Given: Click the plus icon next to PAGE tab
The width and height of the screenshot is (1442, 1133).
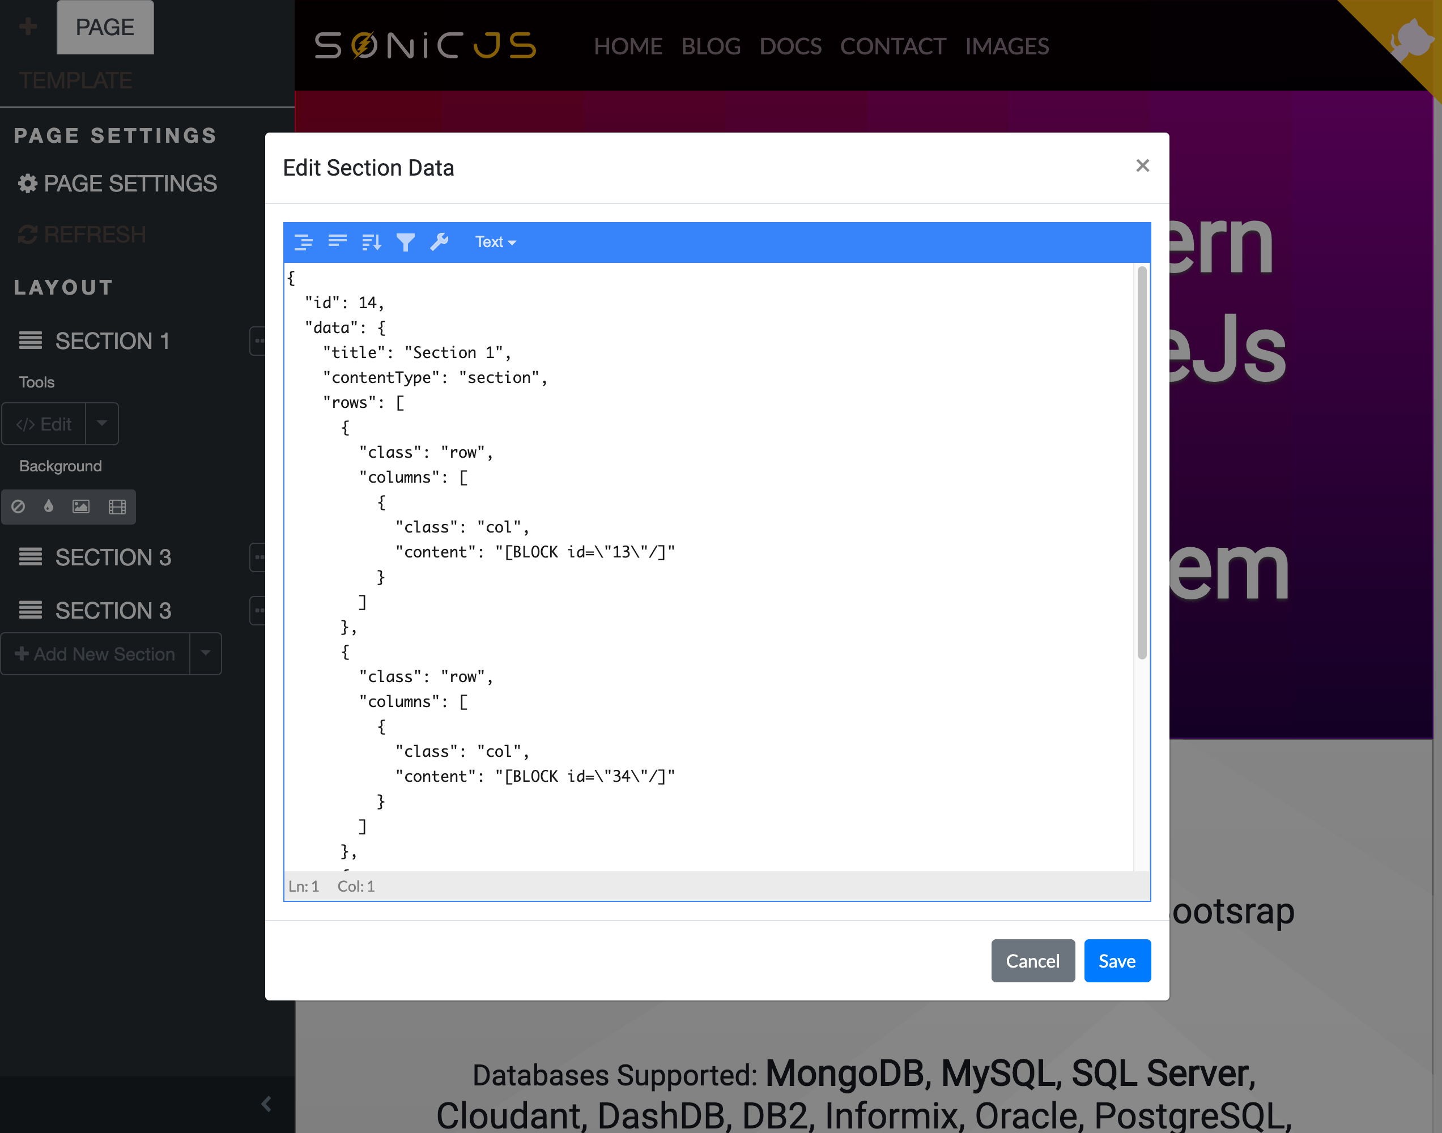Looking at the screenshot, I should 28,27.
